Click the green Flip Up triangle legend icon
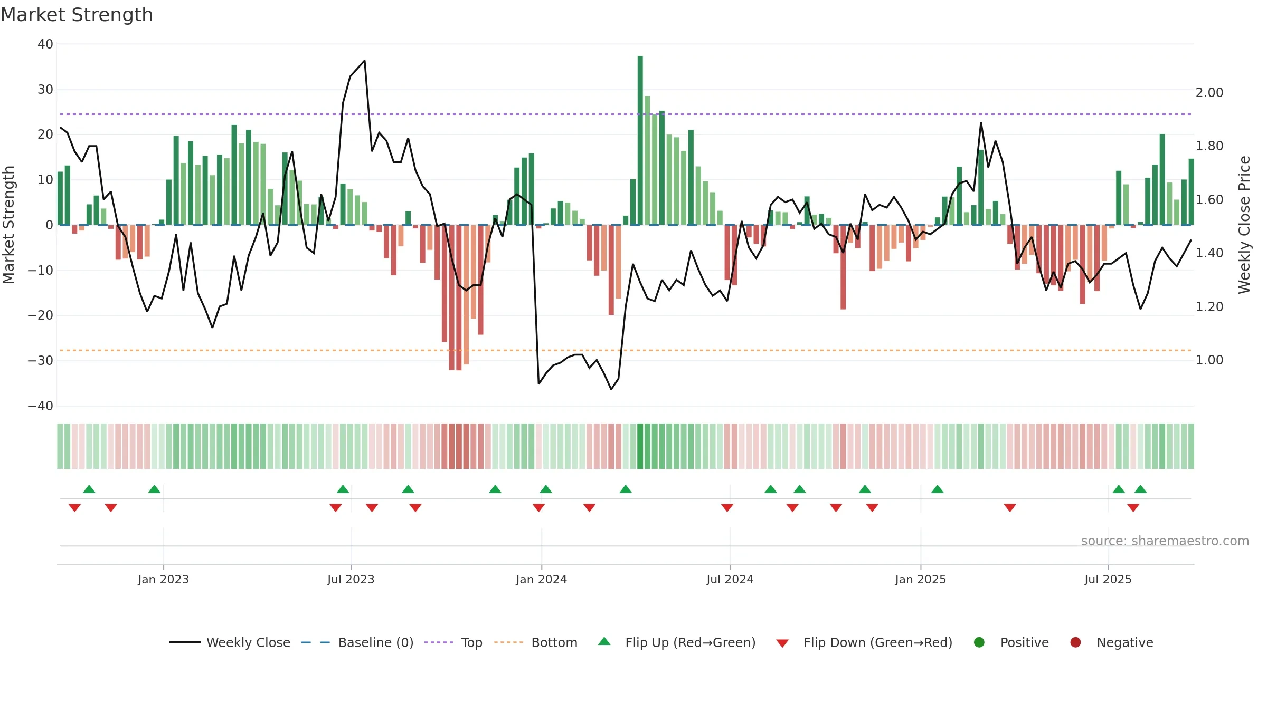 tap(604, 641)
